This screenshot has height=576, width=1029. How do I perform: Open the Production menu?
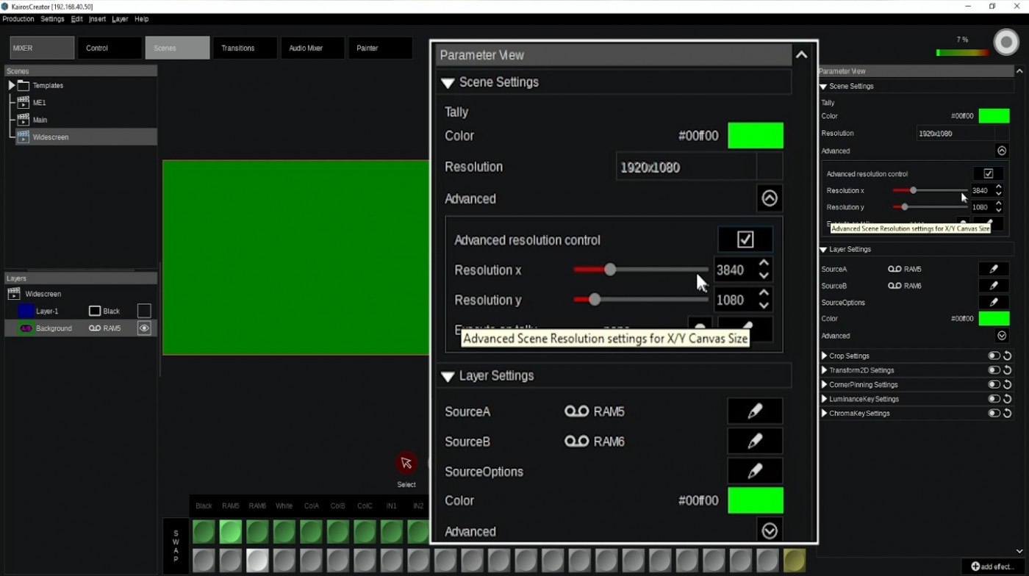18,19
